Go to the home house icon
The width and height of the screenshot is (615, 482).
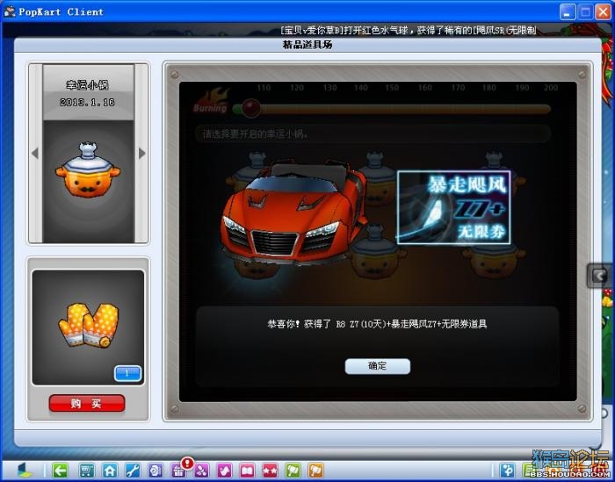click(x=110, y=470)
